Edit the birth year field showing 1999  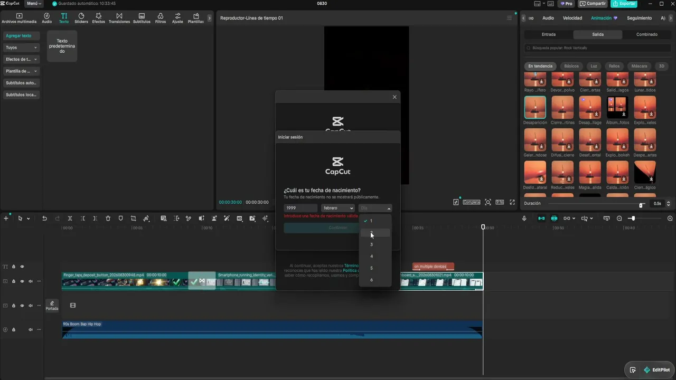(301, 208)
